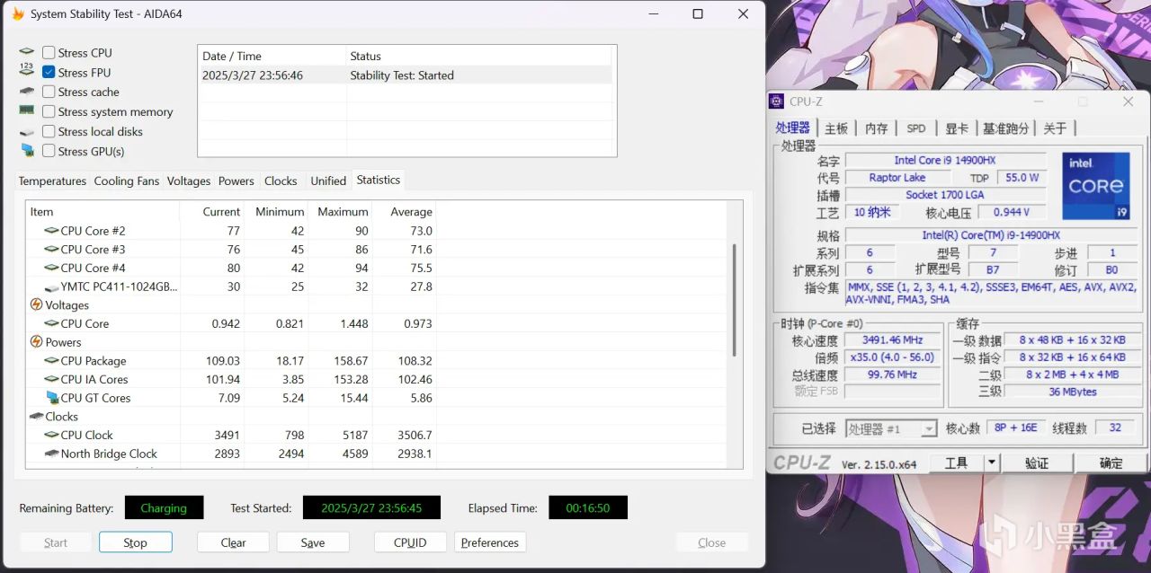Click the Average column header
Image resolution: width=1151 pixels, height=573 pixels.
pyautogui.click(x=403, y=212)
